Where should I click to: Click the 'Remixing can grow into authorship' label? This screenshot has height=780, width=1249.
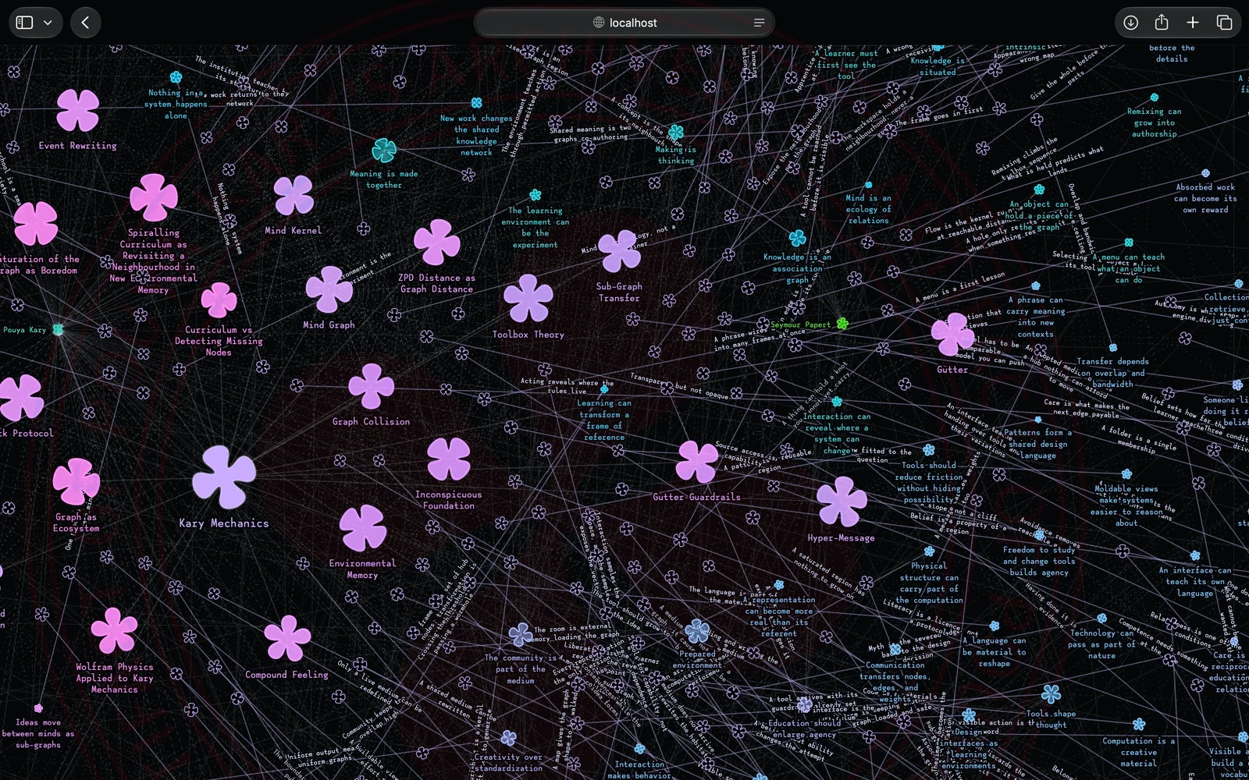pyautogui.click(x=1154, y=122)
